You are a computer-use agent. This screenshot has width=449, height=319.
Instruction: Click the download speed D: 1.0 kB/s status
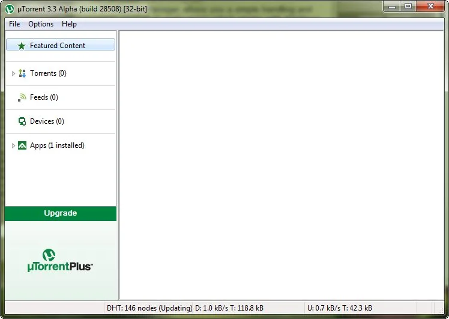tap(229, 308)
